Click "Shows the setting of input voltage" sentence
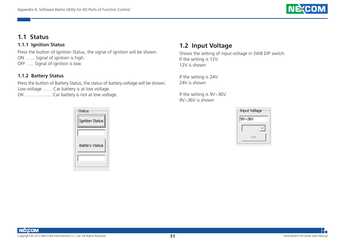This screenshot has width=345, height=243. (x=232, y=54)
